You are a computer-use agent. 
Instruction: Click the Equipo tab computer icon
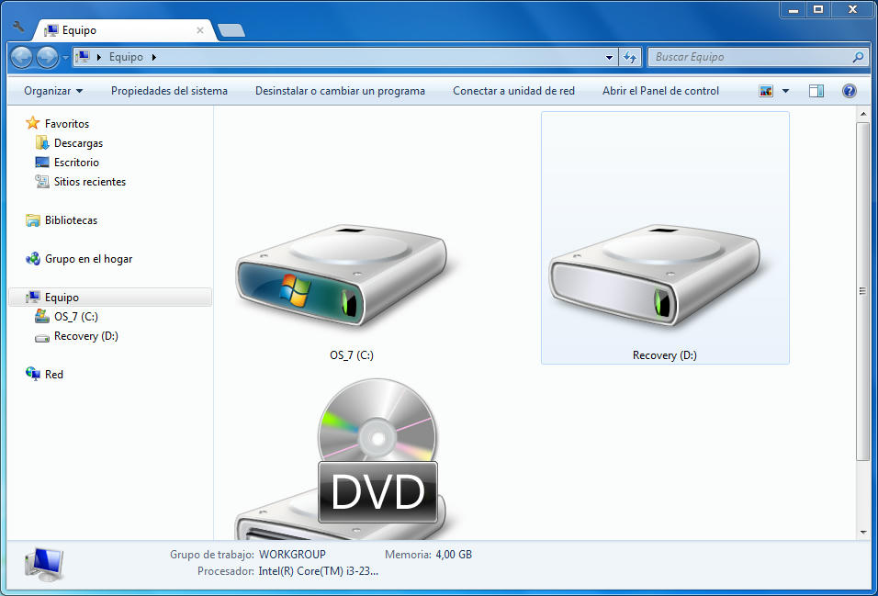(51, 30)
